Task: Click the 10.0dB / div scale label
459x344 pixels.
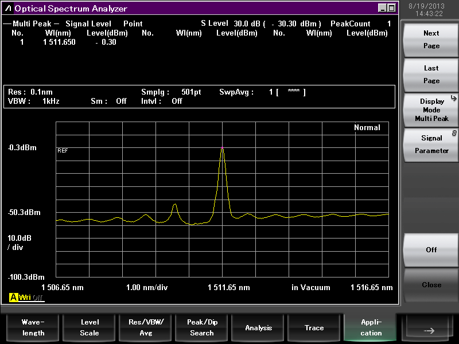Action: click(20, 243)
